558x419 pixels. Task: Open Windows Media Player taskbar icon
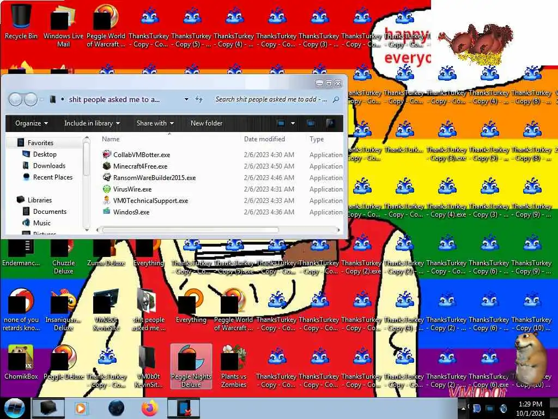81,408
